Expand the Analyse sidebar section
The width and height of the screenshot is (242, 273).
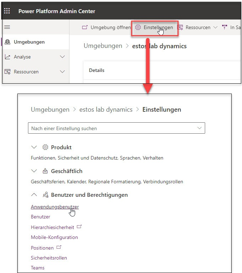point(63,57)
